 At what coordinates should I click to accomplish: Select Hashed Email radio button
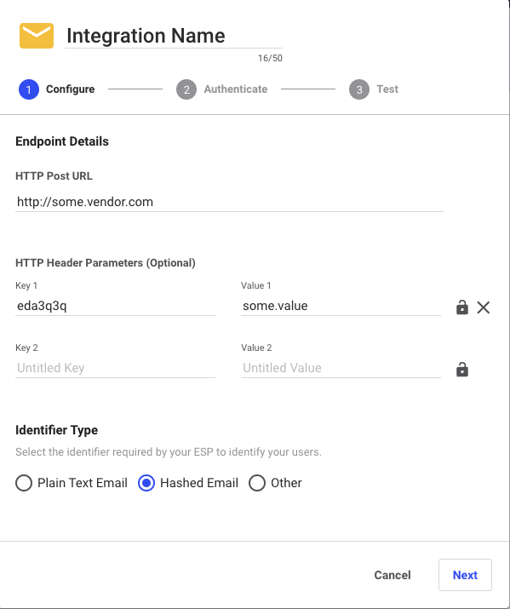coord(146,483)
